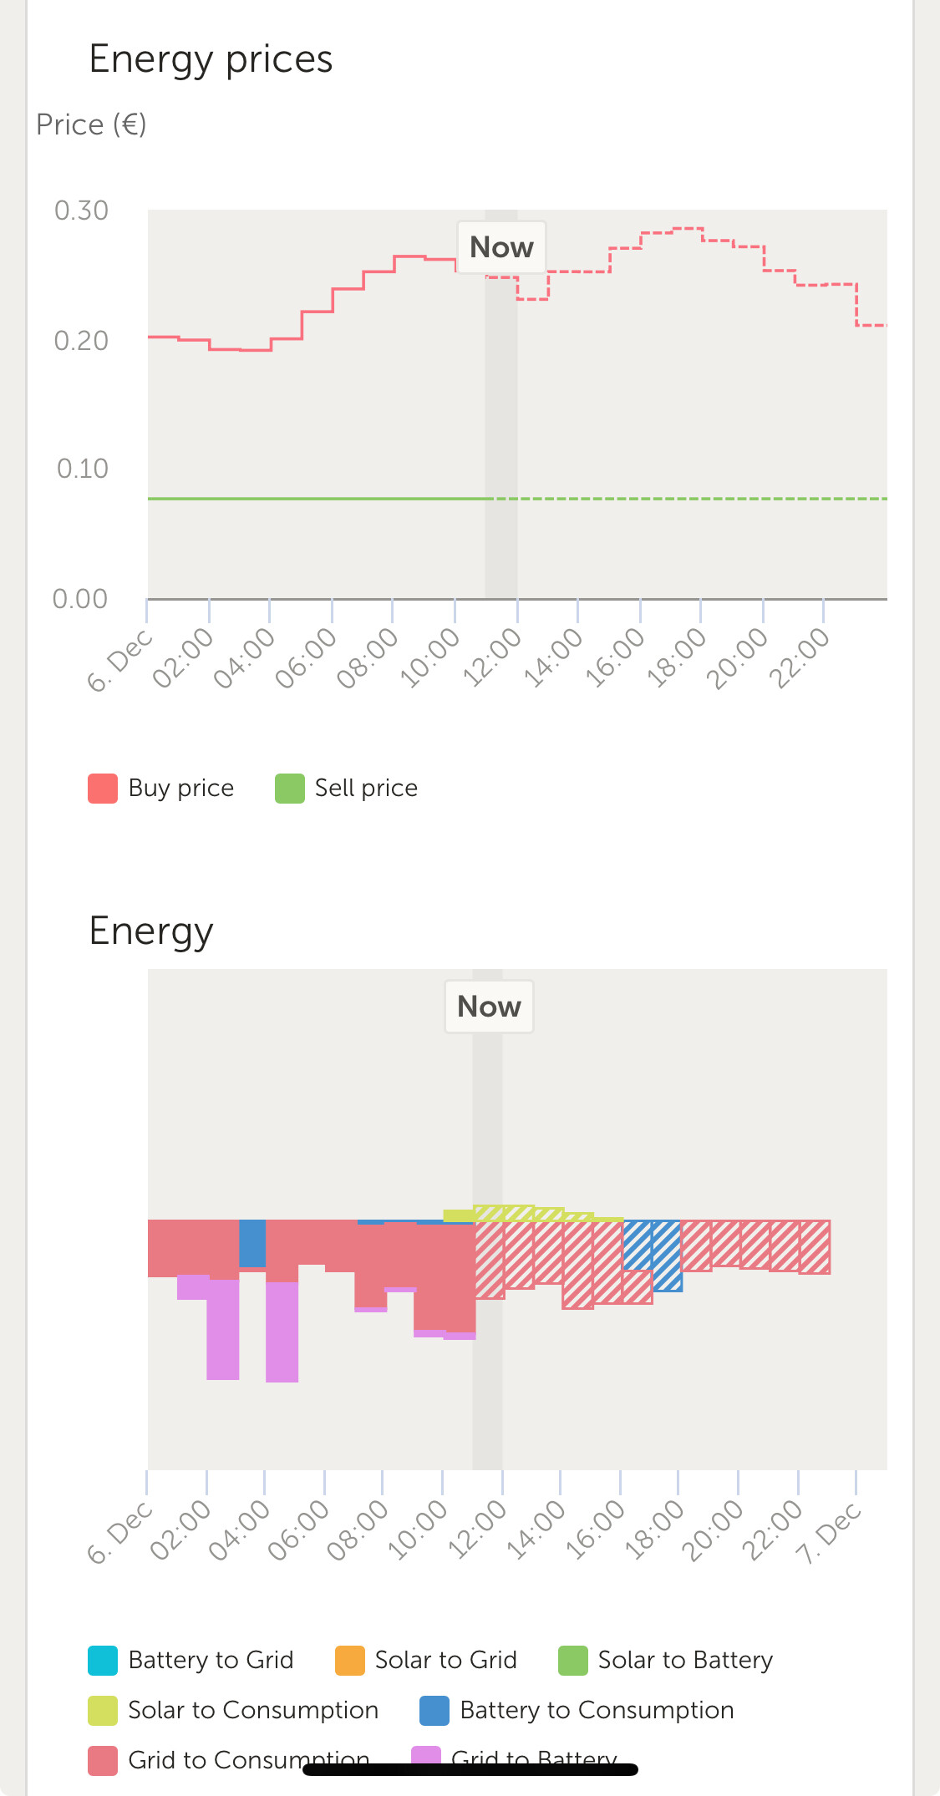940x1796 pixels.
Task: Toggle Grid to Consumption legend swatch
Action: tap(103, 1760)
